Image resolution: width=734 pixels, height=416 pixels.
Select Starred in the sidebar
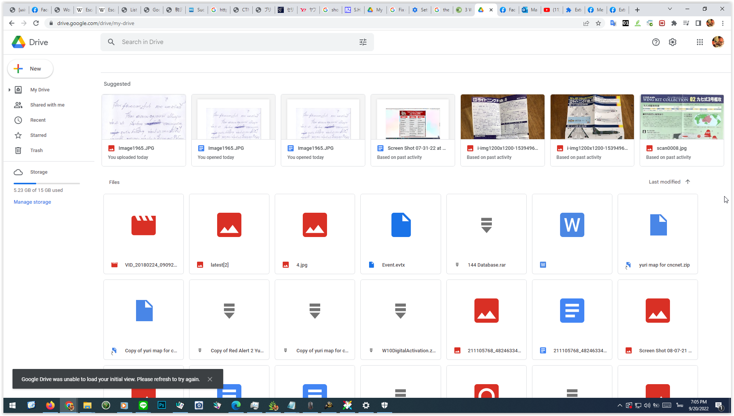tap(38, 135)
